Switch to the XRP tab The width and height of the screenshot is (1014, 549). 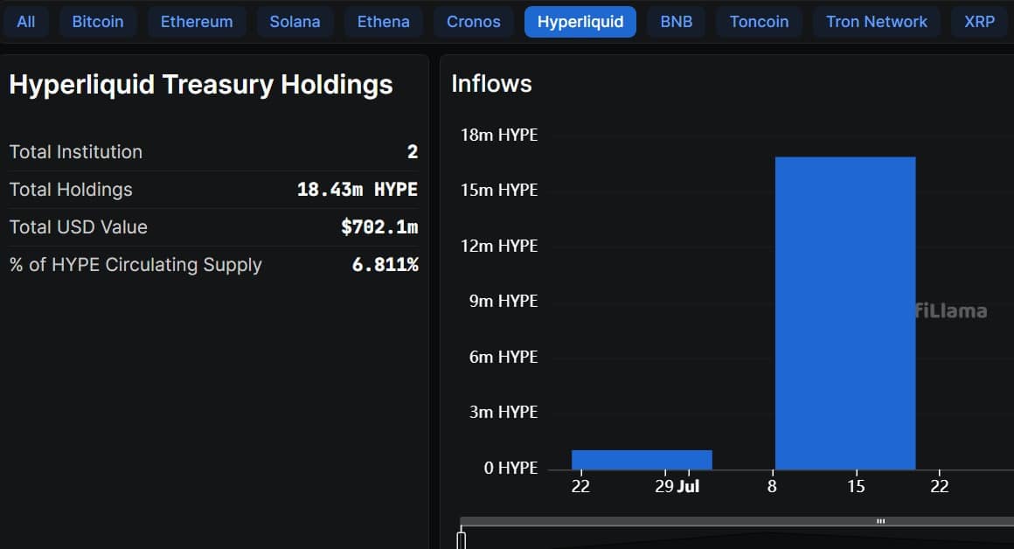coord(979,22)
